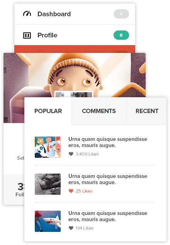The width and height of the screenshot is (170, 245).
Task: Switch to the Popular tab
Action: (x=48, y=111)
